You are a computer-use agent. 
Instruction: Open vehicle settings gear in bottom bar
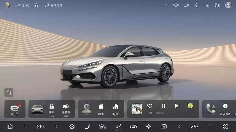click(x=72, y=127)
